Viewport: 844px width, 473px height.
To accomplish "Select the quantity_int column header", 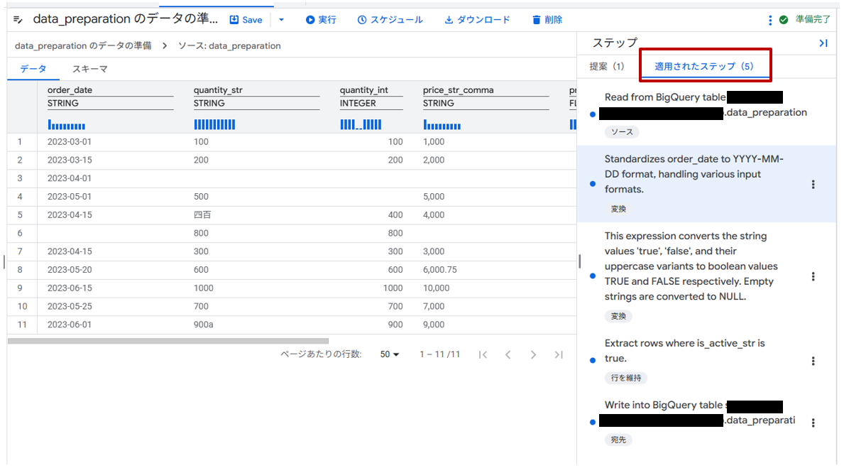I will point(364,90).
